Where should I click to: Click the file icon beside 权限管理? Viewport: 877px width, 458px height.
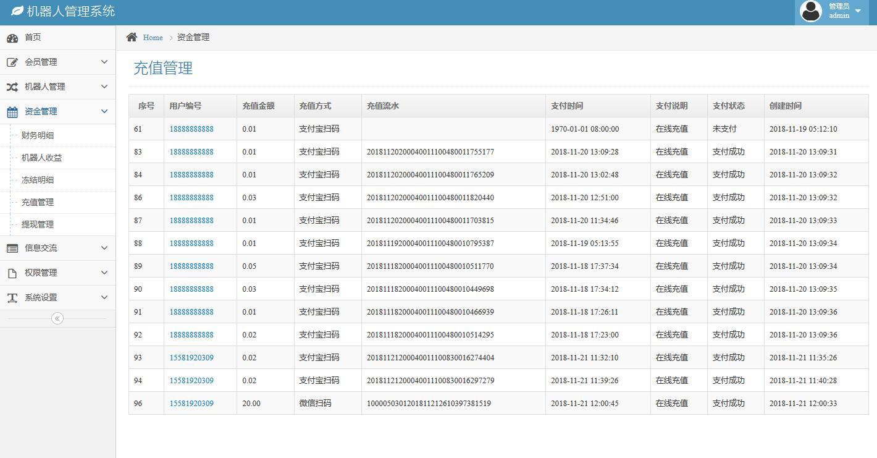[12, 273]
